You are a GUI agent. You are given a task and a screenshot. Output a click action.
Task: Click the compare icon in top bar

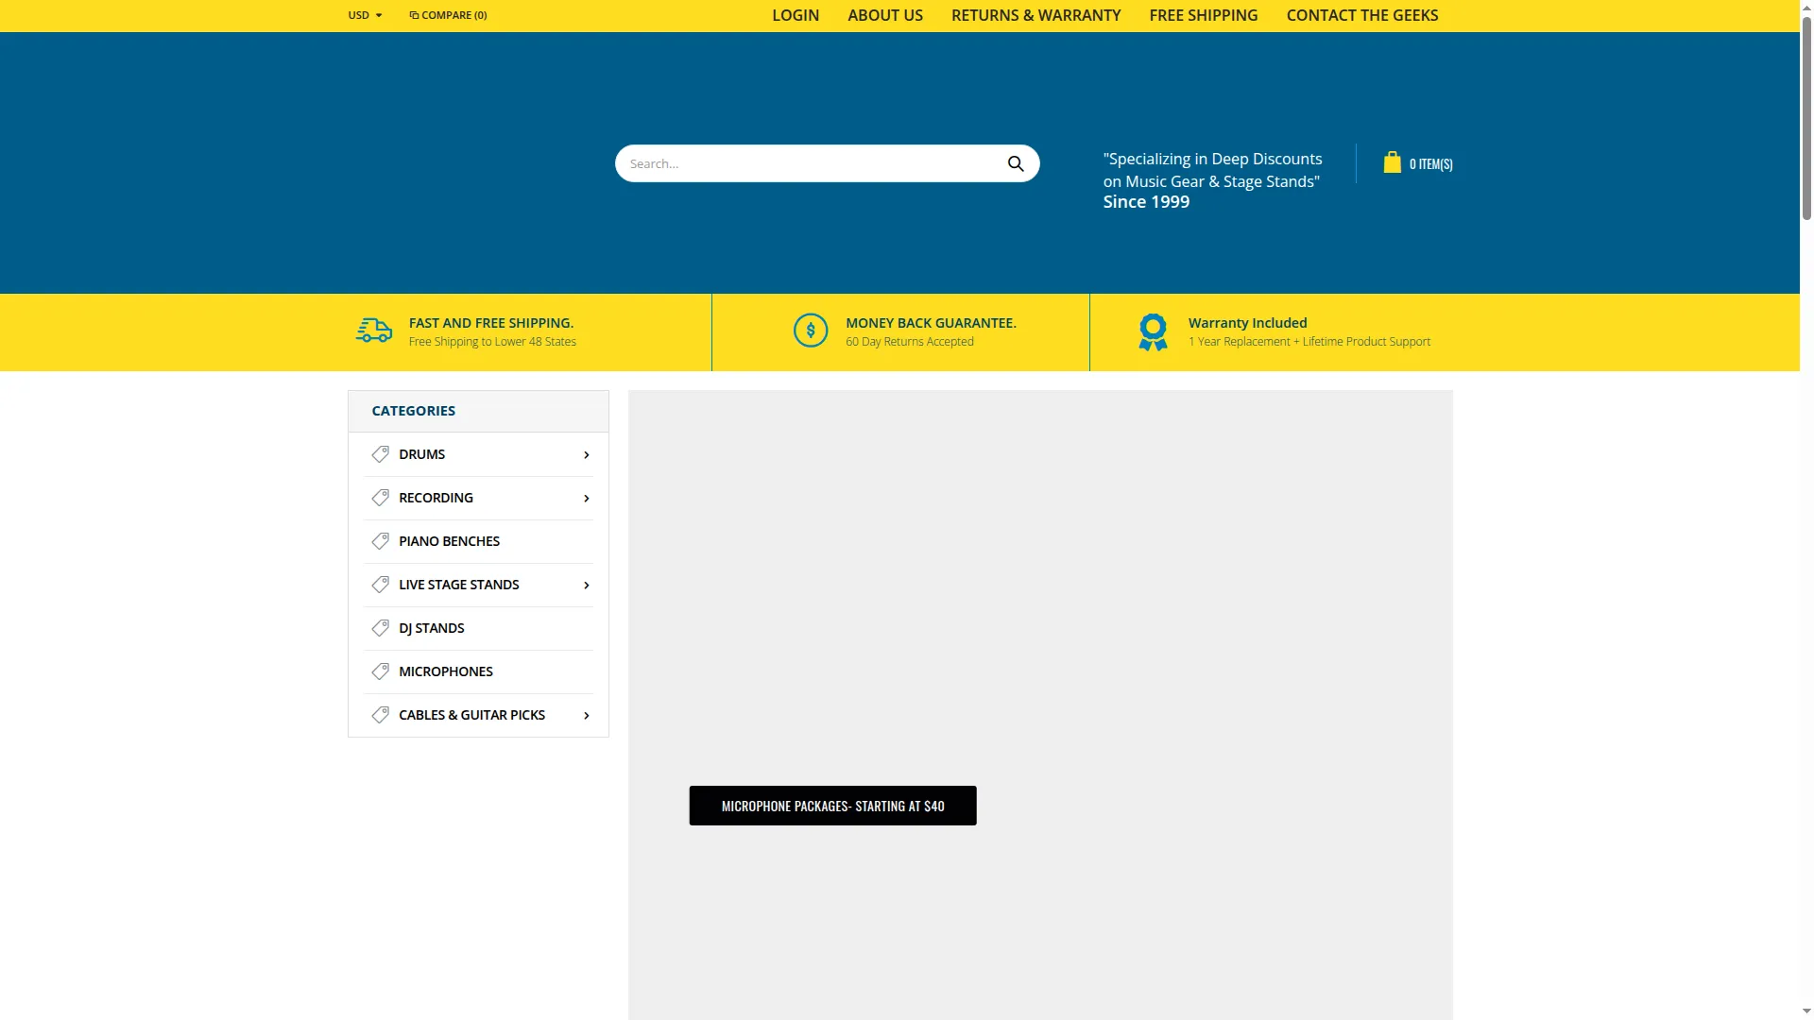(x=414, y=15)
